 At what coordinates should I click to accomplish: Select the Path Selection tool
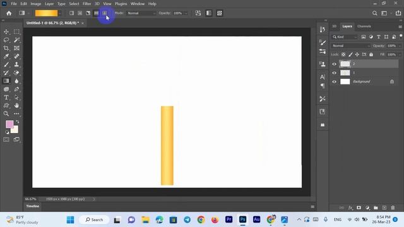16,97
